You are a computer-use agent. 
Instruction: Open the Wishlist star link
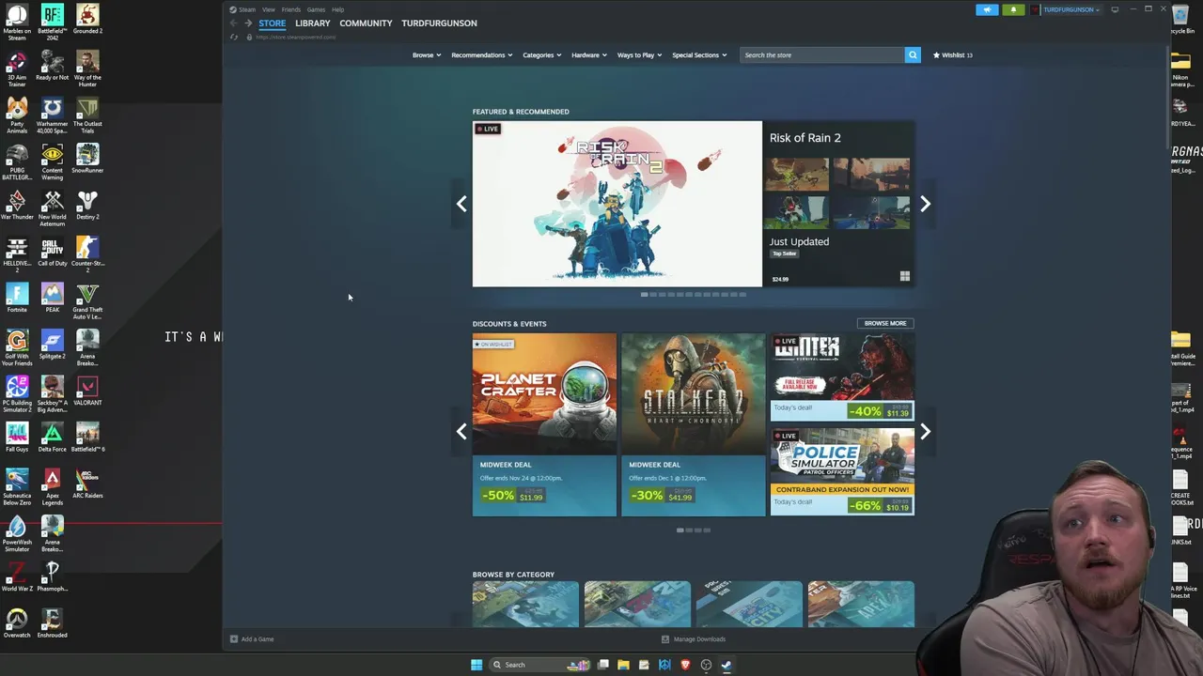[x=952, y=54]
